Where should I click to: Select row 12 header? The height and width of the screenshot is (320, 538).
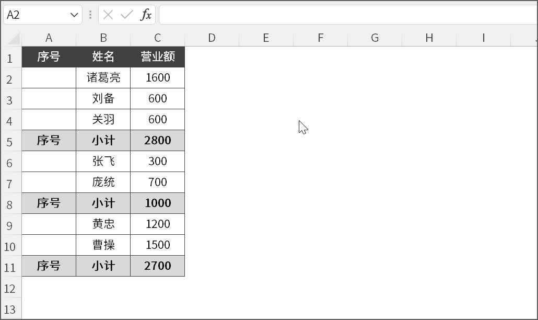coord(10,288)
